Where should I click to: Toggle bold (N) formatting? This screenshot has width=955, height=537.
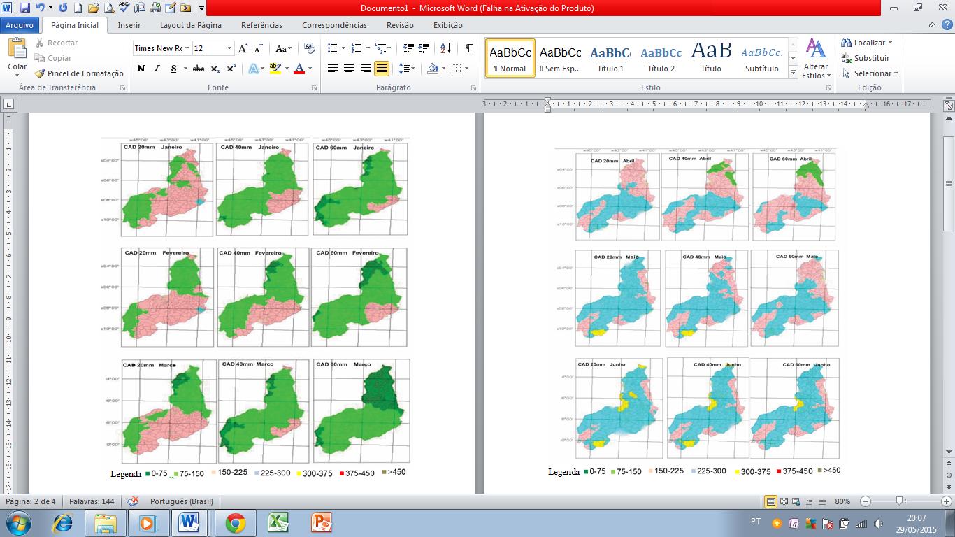coord(141,69)
